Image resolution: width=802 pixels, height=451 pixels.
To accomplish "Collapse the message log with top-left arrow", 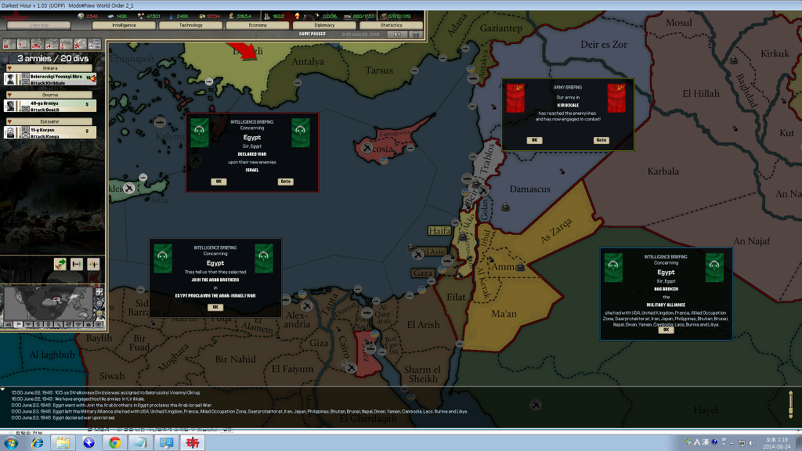I will point(3,390).
